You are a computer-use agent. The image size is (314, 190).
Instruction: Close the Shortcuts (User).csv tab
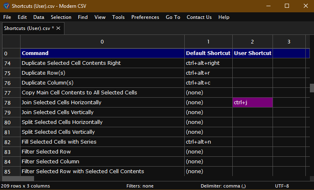[x=58, y=28]
